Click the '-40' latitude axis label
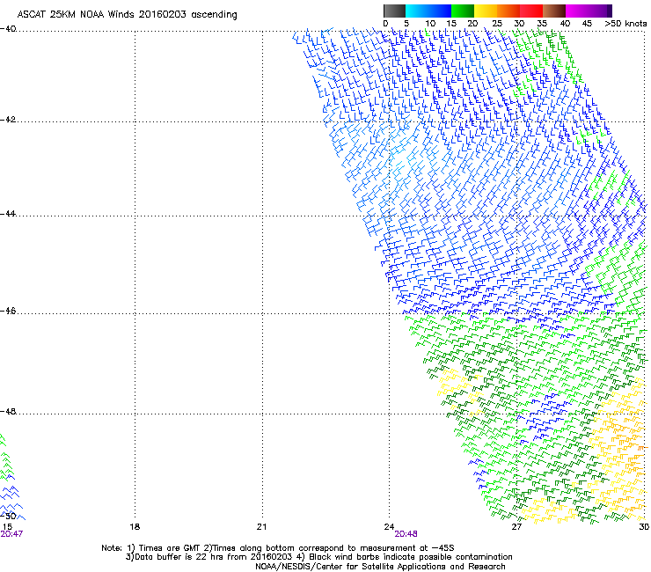 tap(8, 29)
